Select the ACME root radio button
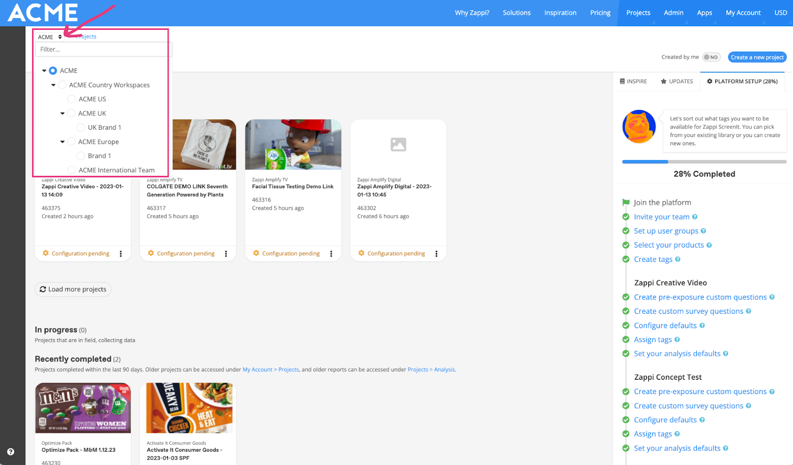Viewport: 793px width, 465px height. (53, 71)
